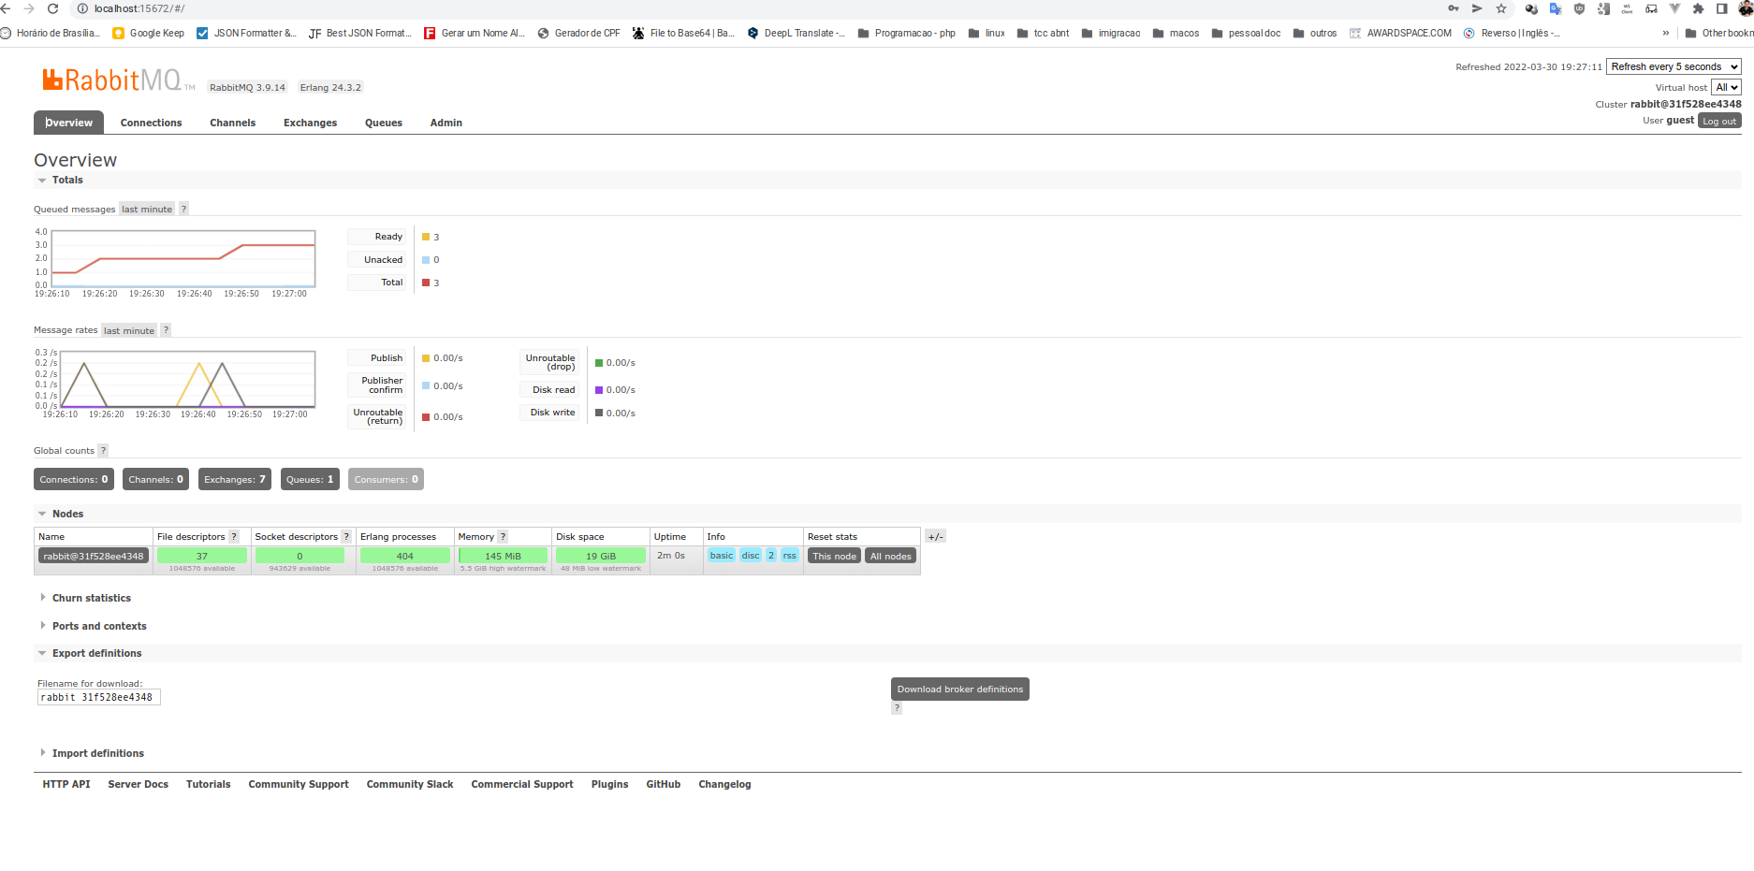The image size is (1754, 871).
Task: Open the linux bookmark folder
Action: tap(986, 33)
